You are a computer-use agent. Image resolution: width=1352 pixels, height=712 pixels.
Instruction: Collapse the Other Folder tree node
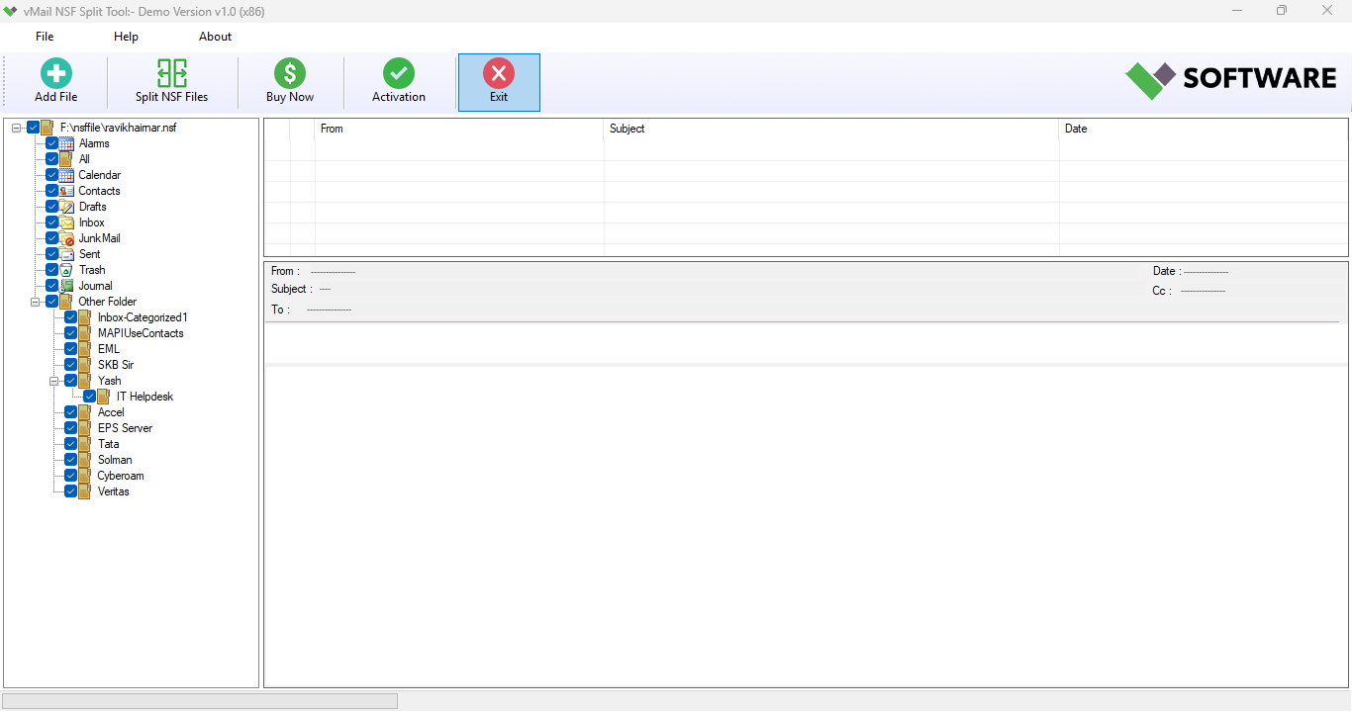coord(36,302)
